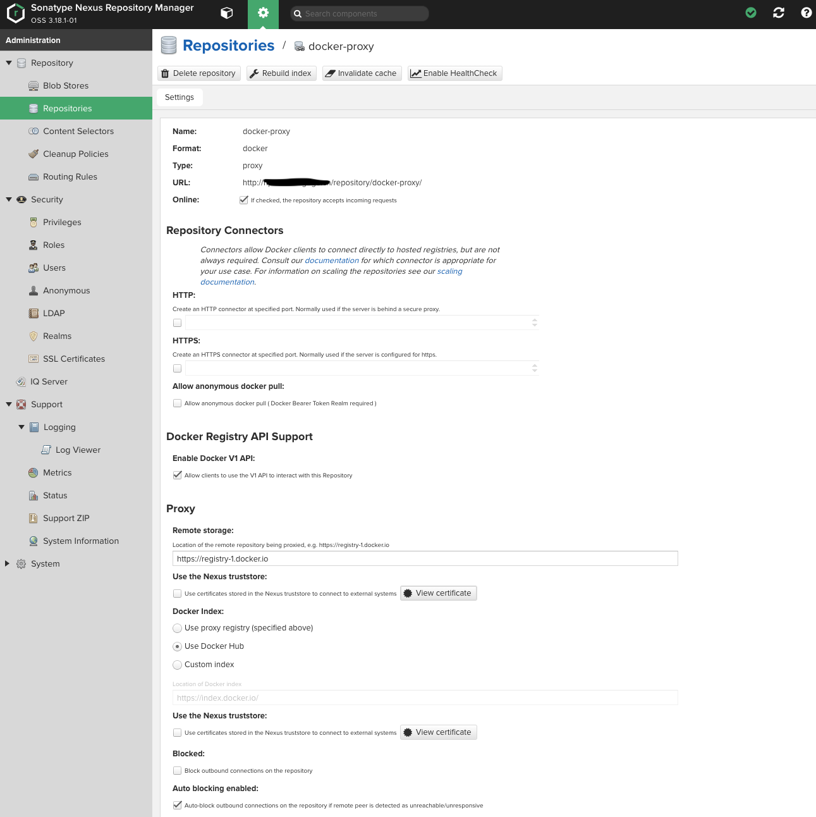Viewport: 816px width, 817px height.
Task: Collapse the Logging tree node
Action: pos(21,427)
